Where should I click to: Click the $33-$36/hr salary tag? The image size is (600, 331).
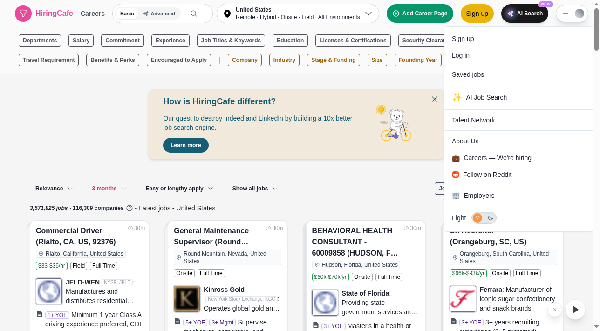[52, 266]
